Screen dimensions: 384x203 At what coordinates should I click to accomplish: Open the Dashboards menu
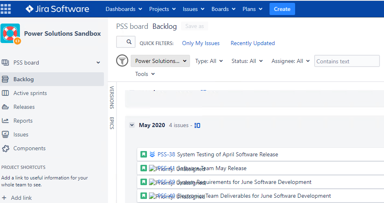coord(124,9)
